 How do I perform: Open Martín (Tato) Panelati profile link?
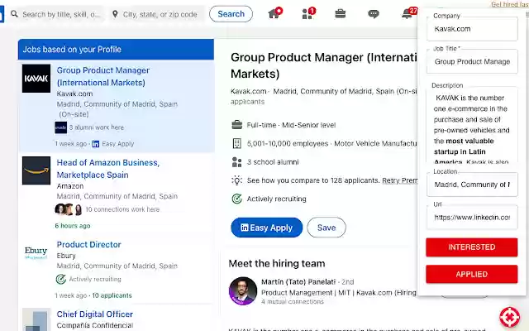[298, 281]
